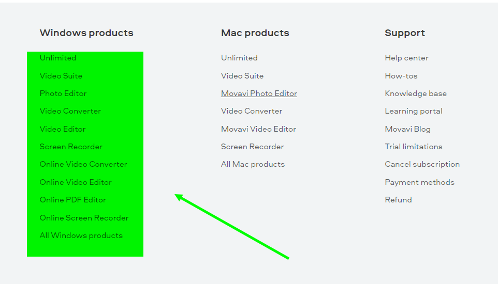The width and height of the screenshot is (498, 284).
Task: Open the Help center link
Action: 406,58
